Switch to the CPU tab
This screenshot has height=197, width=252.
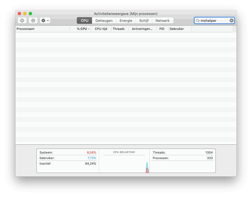click(x=85, y=20)
